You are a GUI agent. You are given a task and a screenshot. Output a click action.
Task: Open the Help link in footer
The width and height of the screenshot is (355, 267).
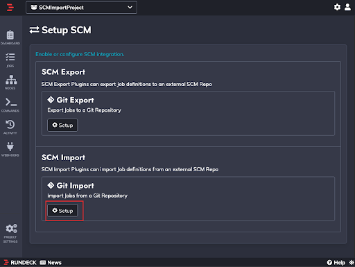tap(336, 263)
